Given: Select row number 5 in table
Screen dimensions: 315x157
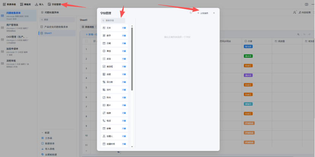Looking at the screenshot, I should click(86, 88).
